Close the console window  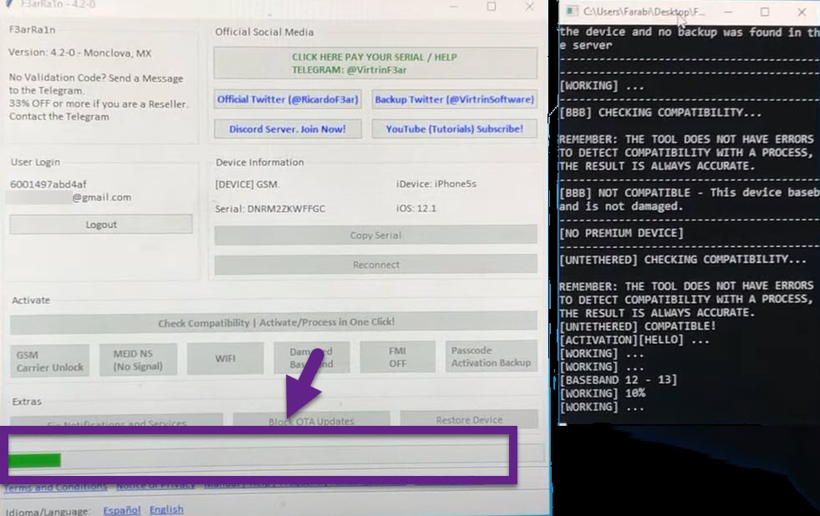(x=802, y=12)
